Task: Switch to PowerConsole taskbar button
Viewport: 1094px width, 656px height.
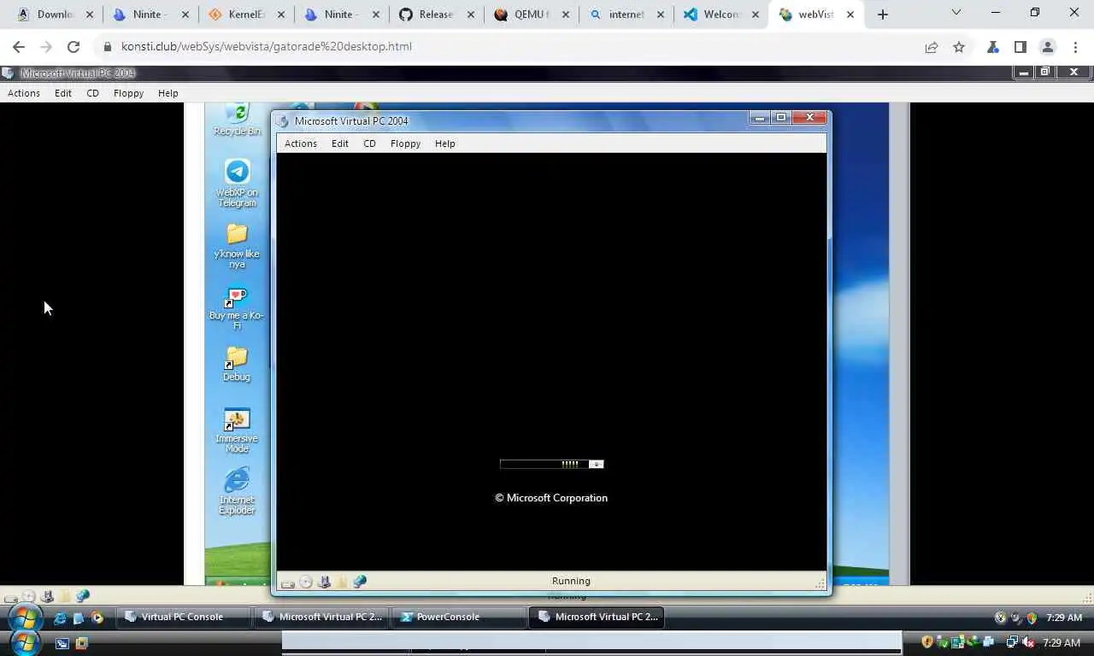Action: pyautogui.click(x=458, y=617)
